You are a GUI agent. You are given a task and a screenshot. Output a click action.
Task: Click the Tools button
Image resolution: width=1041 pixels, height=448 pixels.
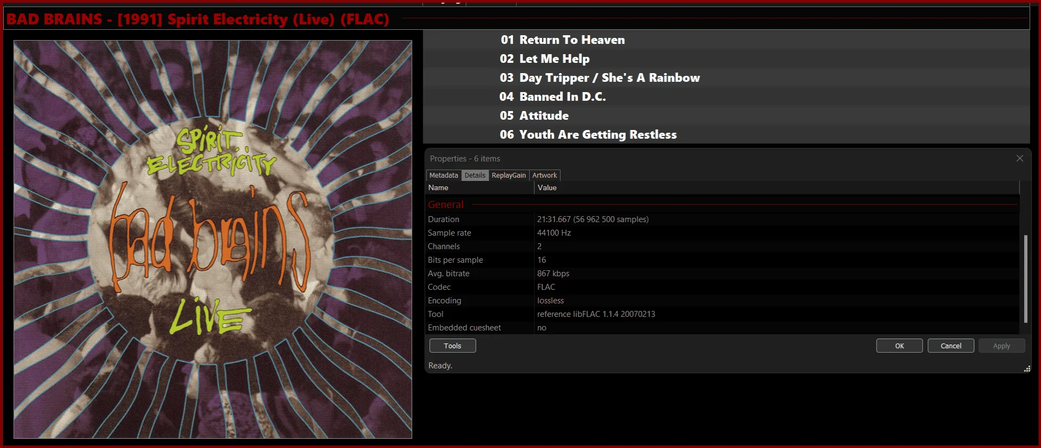[x=452, y=346]
